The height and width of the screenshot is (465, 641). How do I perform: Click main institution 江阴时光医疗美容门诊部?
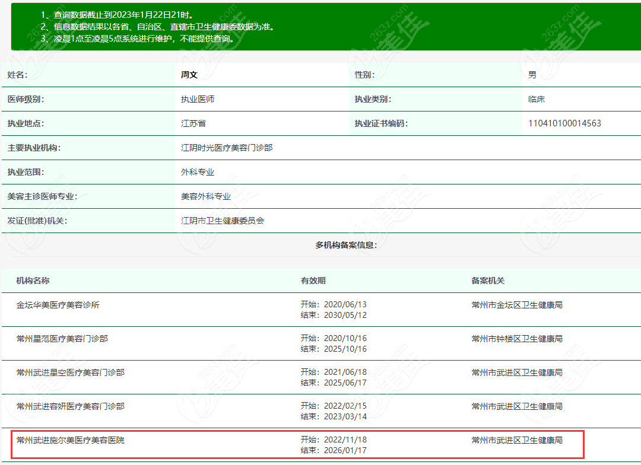click(227, 148)
